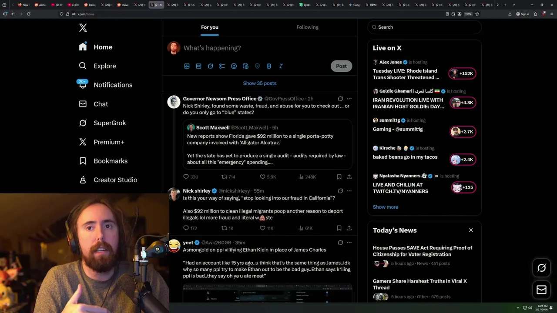Click Grok icon on Nick shirley post

pos(340,191)
